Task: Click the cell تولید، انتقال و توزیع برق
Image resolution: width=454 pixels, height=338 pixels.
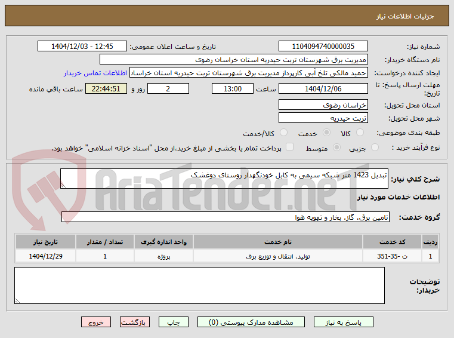Action: click(277, 256)
